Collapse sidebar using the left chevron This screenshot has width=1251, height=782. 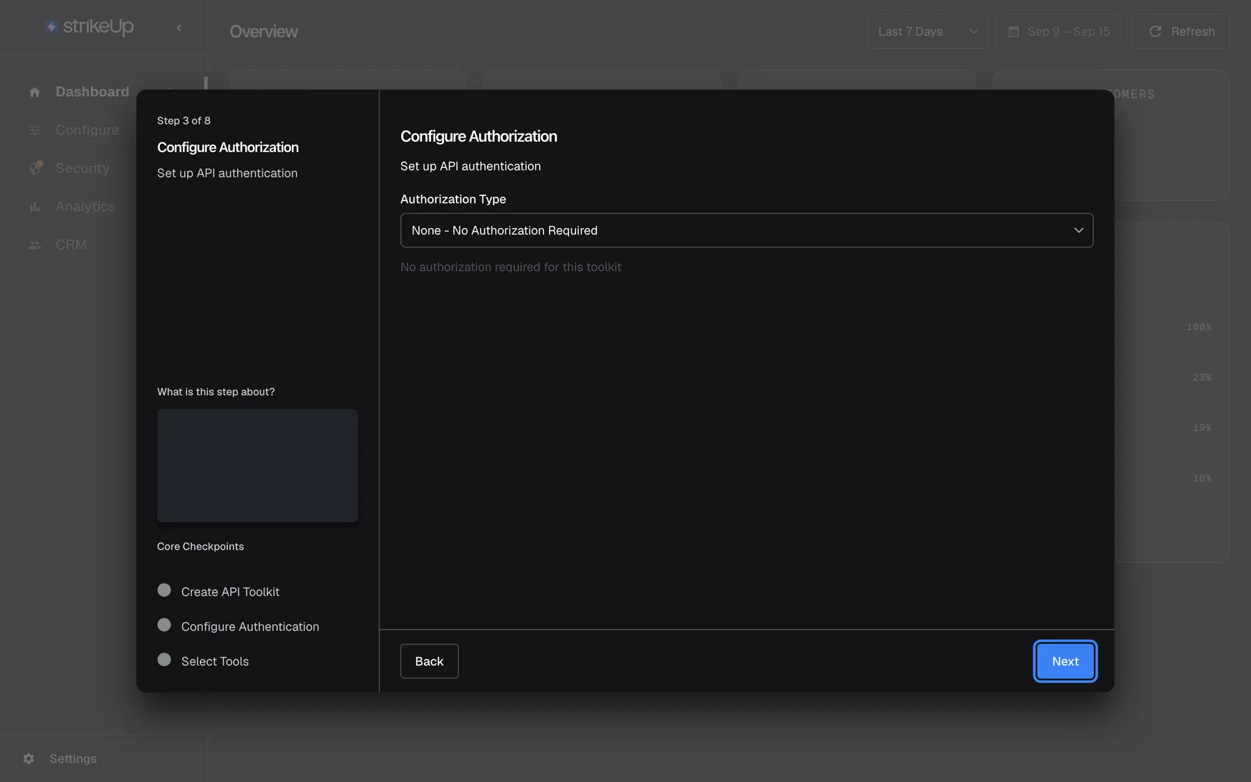click(x=179, y=28)
